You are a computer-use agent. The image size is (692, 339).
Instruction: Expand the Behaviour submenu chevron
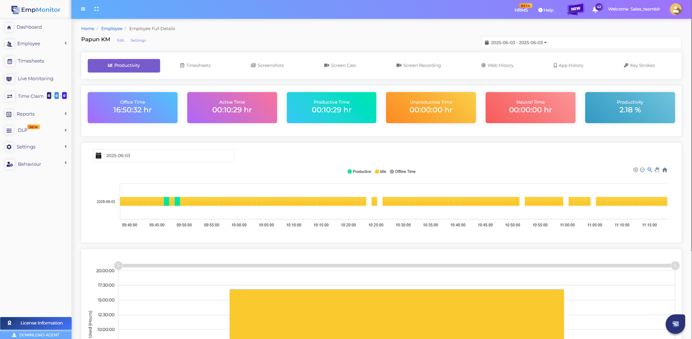65,163
